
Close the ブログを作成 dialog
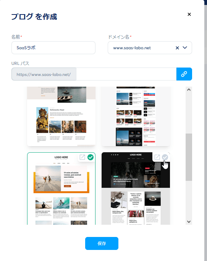[189, 14]
